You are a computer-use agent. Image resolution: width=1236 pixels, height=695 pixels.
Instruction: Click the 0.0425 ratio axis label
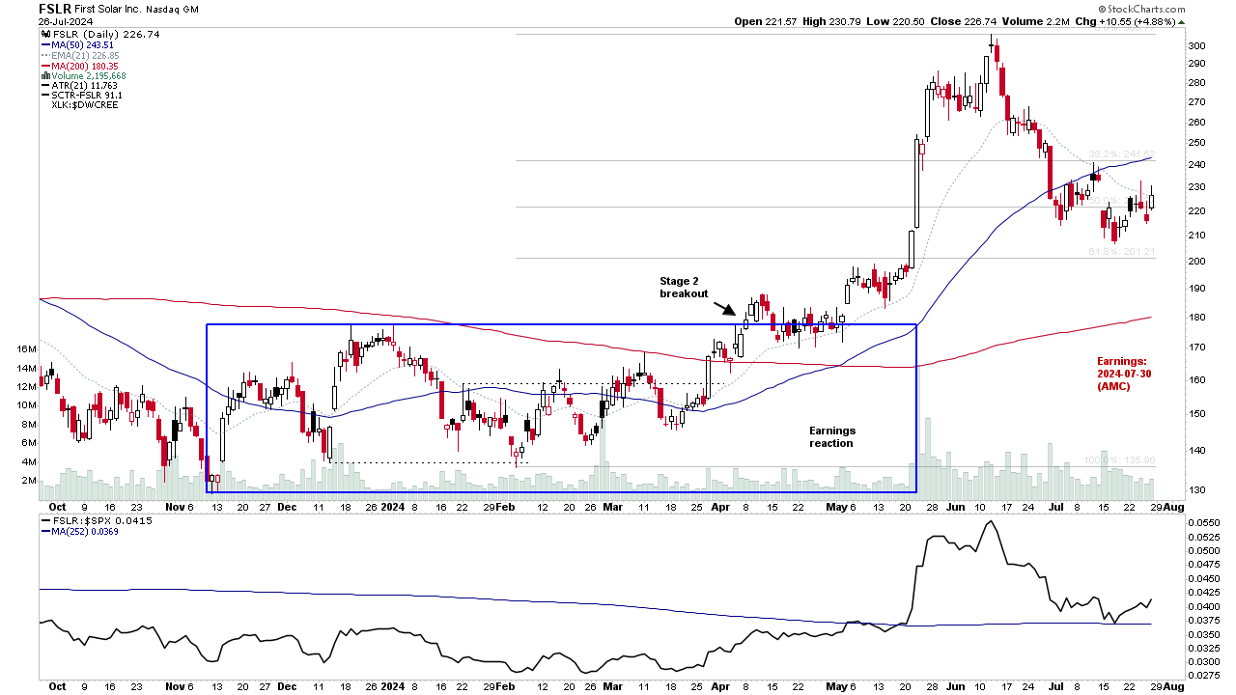point(1202,592)
